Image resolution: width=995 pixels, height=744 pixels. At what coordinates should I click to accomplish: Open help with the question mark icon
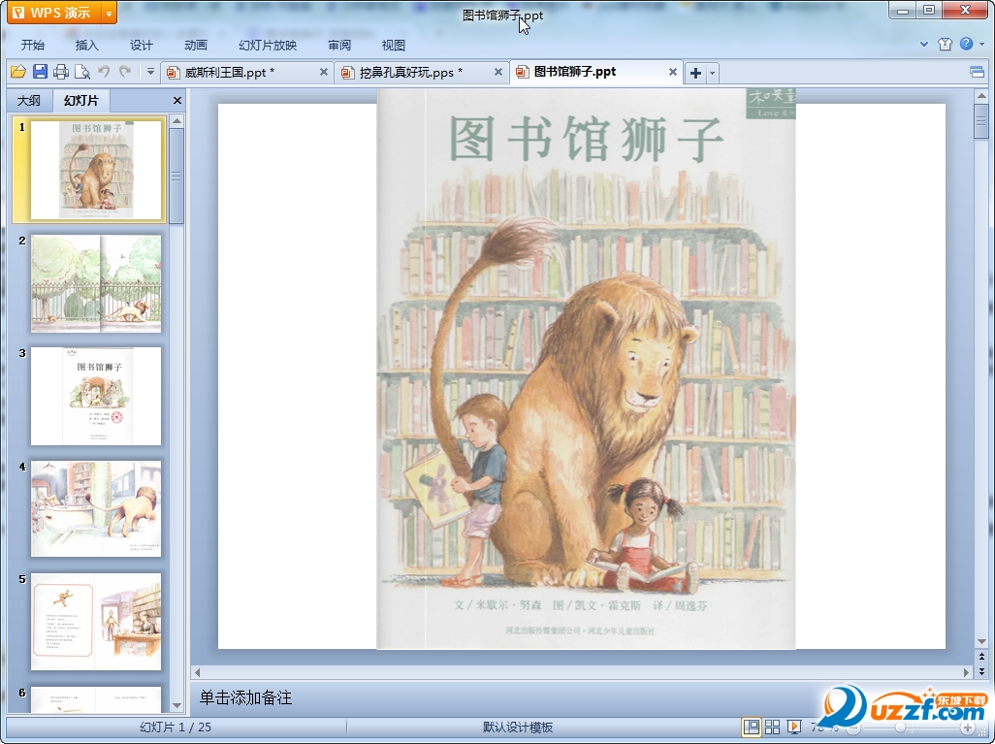pos(967,44)
